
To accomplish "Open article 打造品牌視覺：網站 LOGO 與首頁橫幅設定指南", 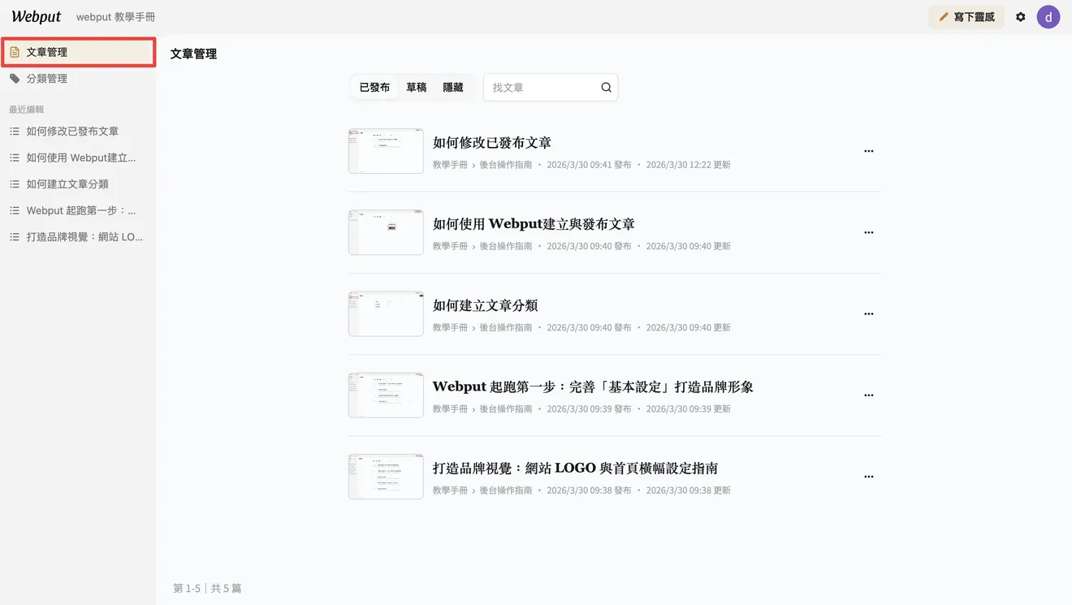I will 575,469.
